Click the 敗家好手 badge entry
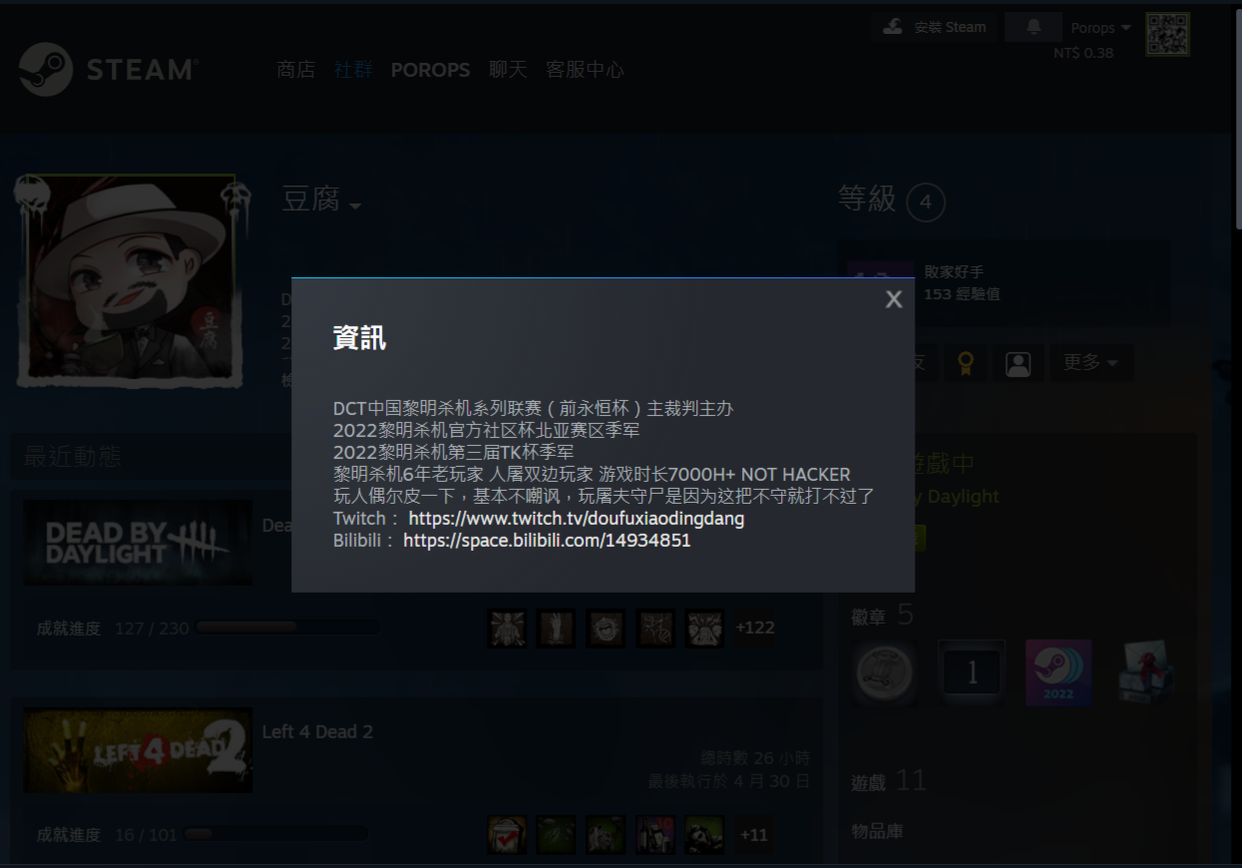The width and height of the screenshot is (1242, 868). pos(1005,281)
